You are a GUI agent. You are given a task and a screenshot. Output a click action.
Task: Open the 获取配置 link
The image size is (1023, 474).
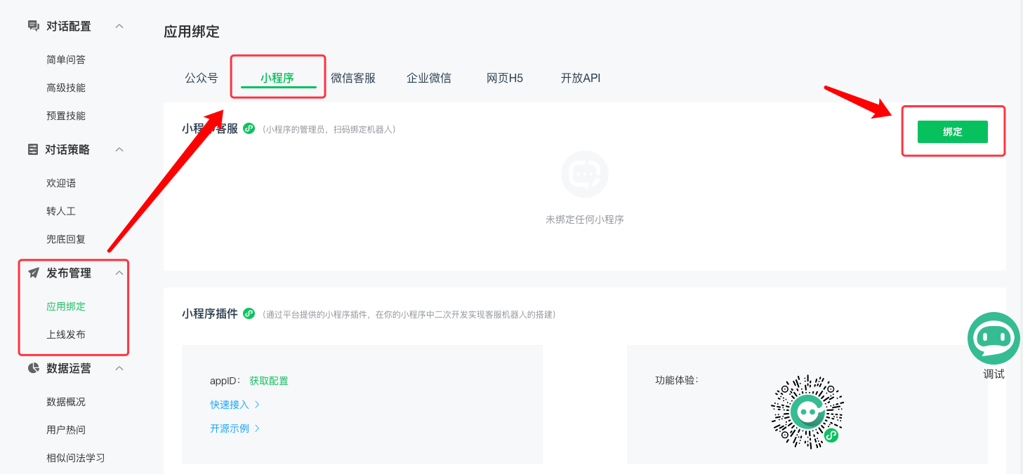tap(268, 379)
